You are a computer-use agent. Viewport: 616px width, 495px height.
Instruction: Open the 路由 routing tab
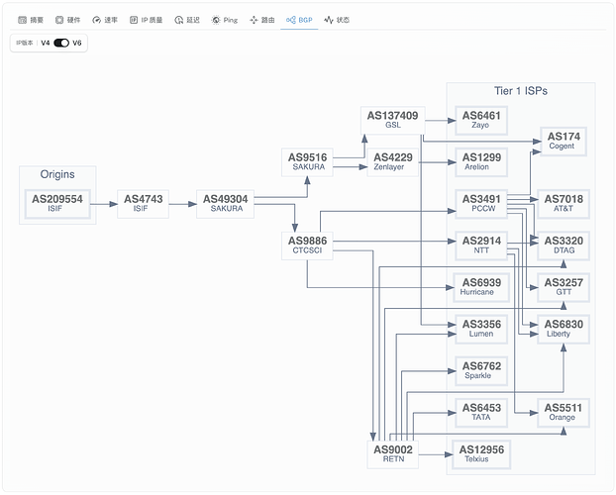tap(262, 20)
